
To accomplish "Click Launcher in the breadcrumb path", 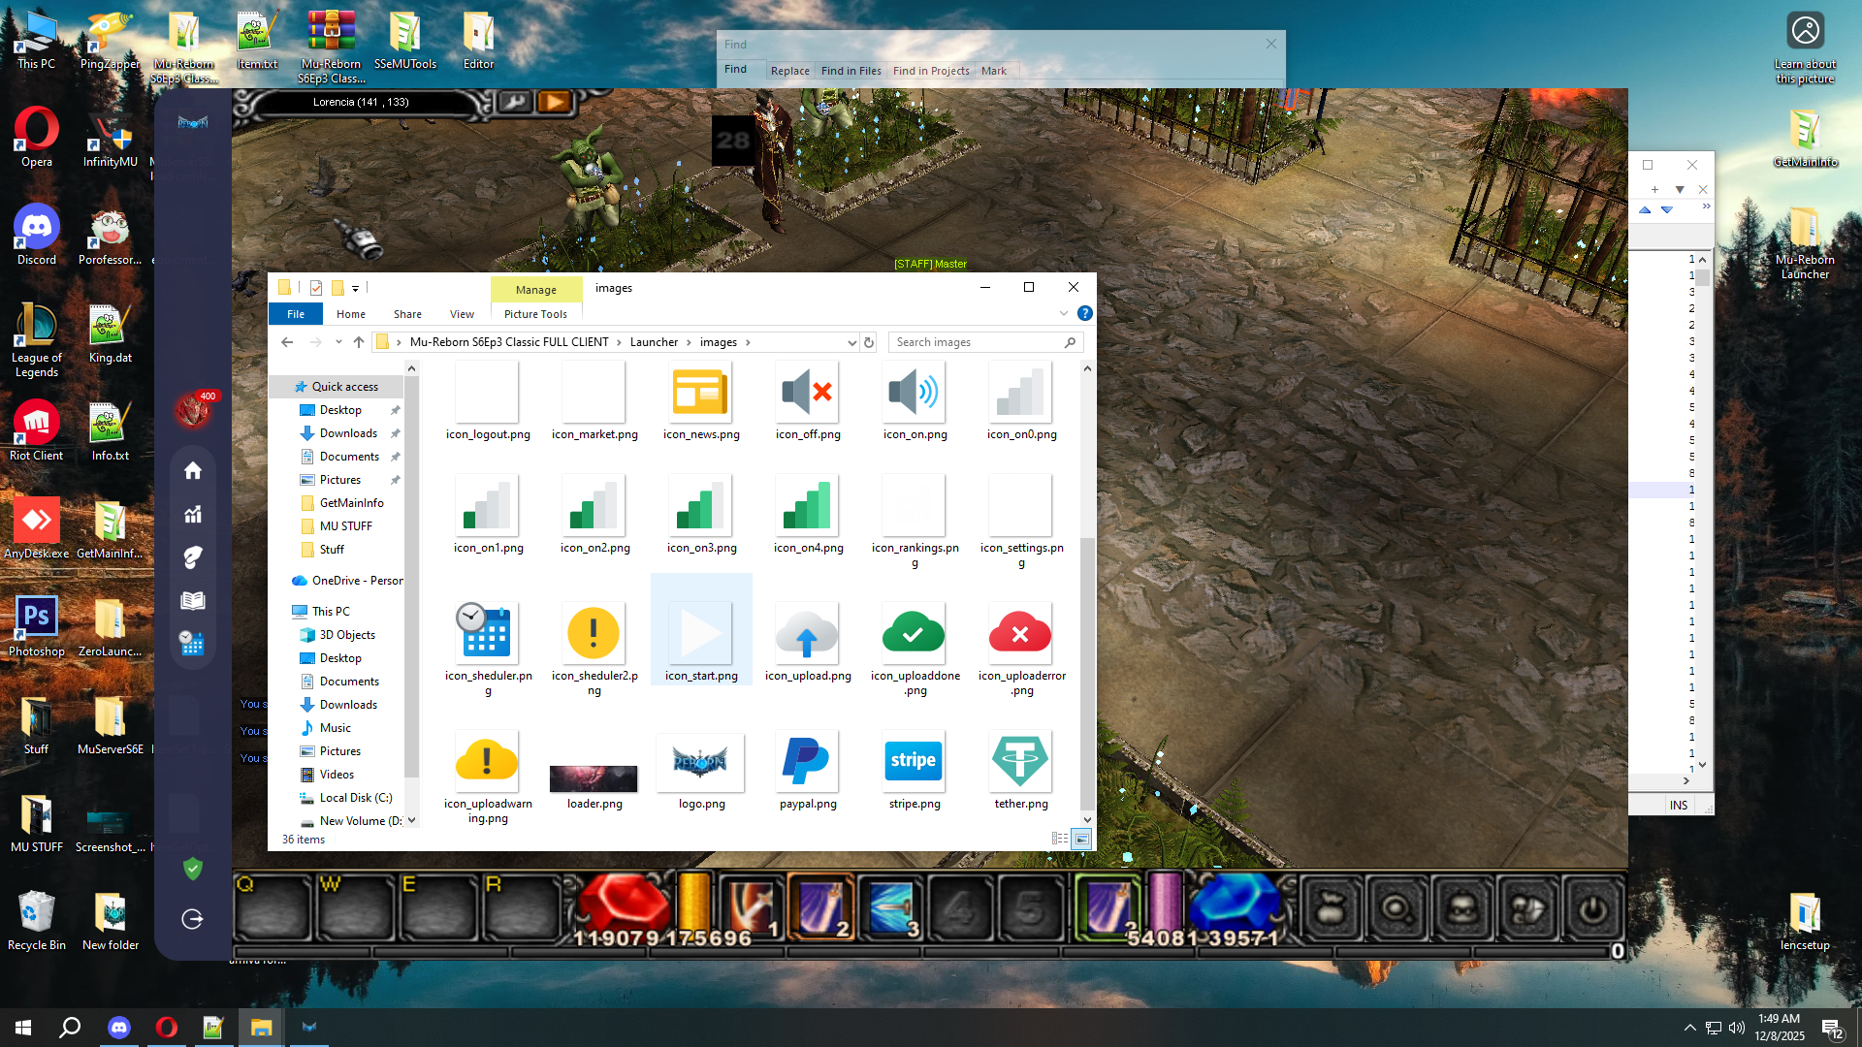I will pos(654,342).
